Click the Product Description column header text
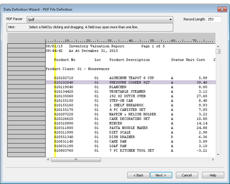The image size is (230, 184). [x=129, y=60]
